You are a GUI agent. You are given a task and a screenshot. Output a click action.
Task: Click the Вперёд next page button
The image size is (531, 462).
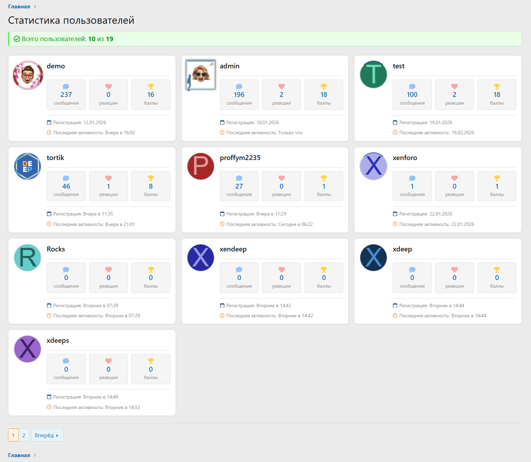[47, 435]
